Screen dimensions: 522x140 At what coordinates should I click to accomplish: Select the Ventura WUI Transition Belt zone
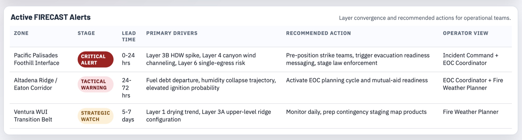[33, 116]
